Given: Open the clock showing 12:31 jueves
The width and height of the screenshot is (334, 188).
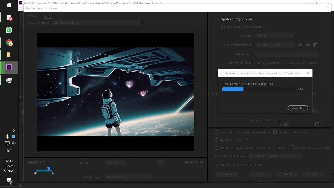Looking at the screenshot, I should pos(9,166).
